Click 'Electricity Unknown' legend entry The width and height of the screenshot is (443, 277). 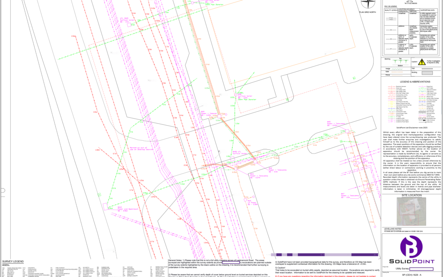click(401, 87)
